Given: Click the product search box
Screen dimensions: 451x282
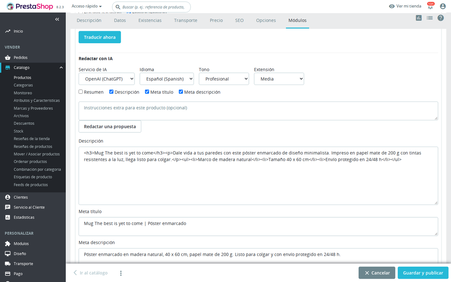Looking at the screenshot, I should tap(151, 7).
